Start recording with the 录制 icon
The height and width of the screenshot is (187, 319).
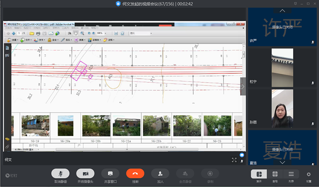210,174
